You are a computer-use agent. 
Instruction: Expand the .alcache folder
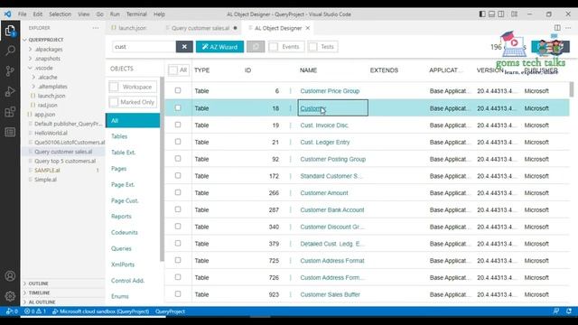coord(33,78)
